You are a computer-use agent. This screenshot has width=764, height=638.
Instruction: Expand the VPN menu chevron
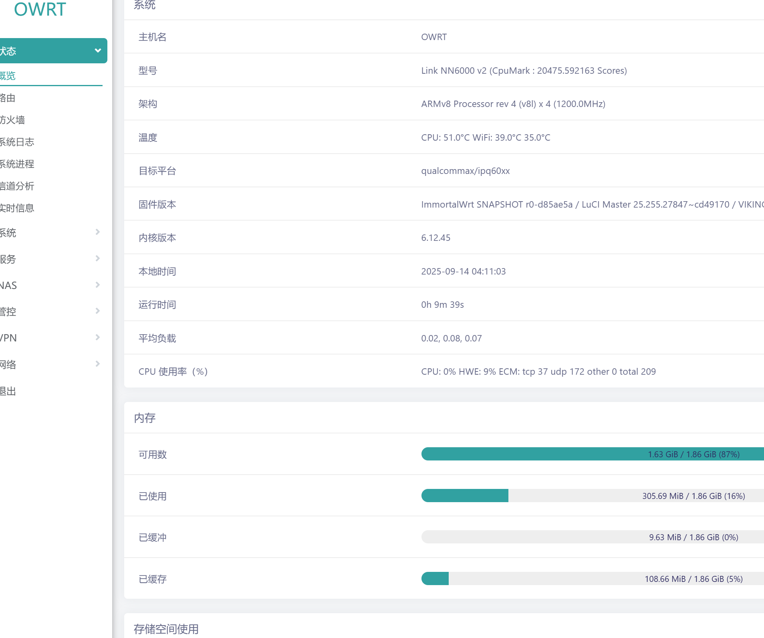(97, 337)
